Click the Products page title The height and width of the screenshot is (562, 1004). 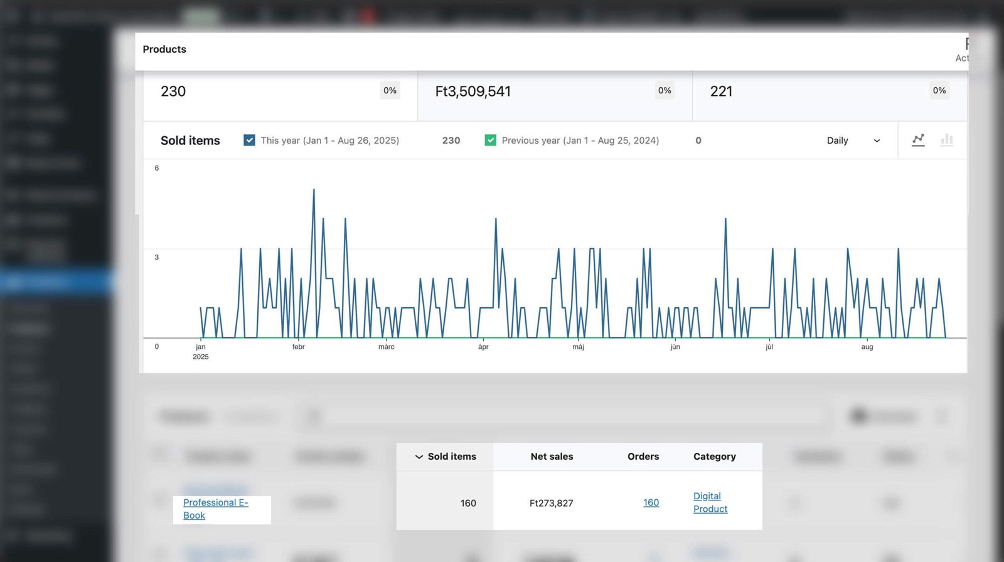pos(164,50)
